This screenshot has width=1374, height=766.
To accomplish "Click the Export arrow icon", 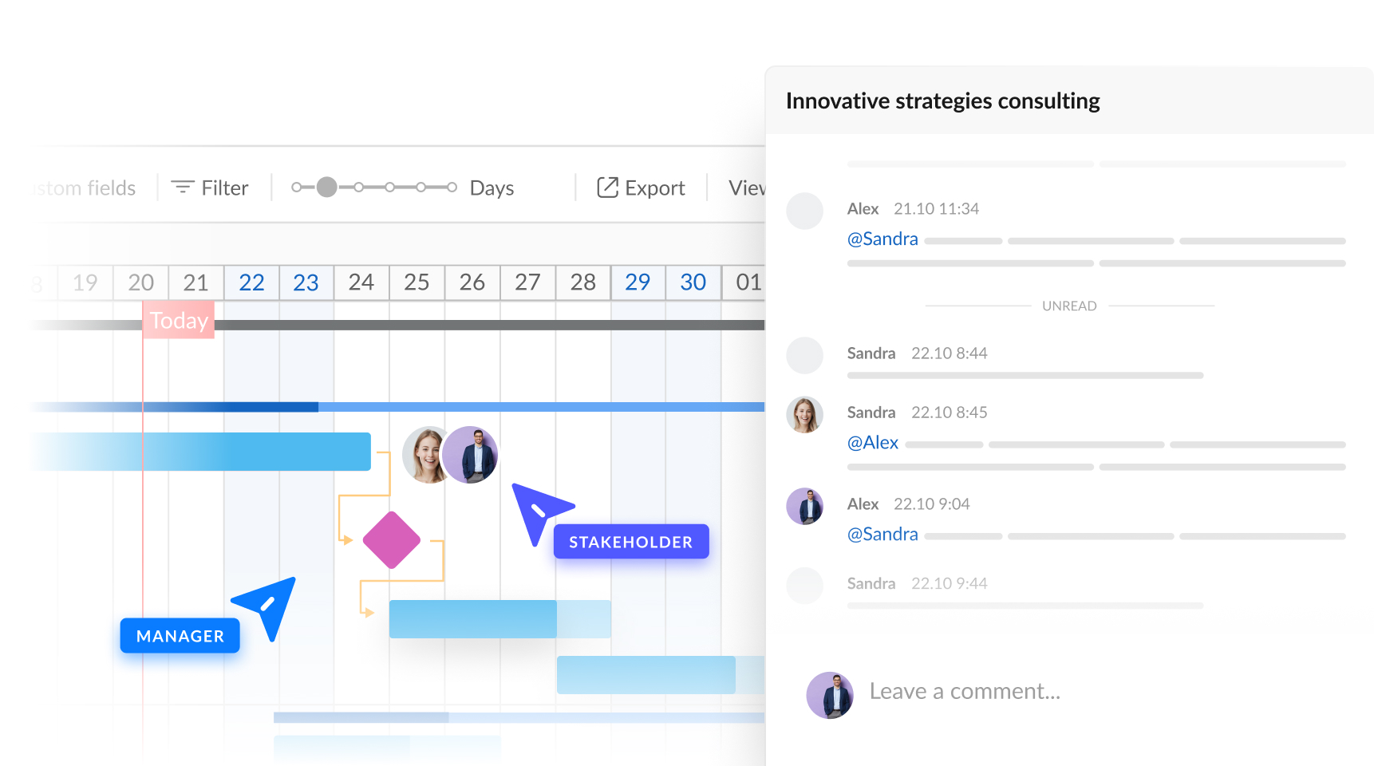I will (607, 188).
